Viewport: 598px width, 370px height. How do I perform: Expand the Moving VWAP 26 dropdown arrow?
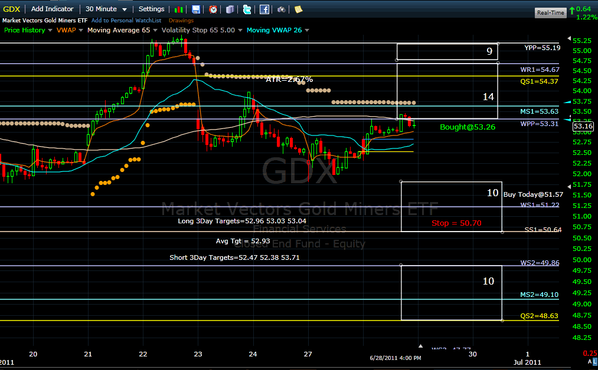pos(306,30)
